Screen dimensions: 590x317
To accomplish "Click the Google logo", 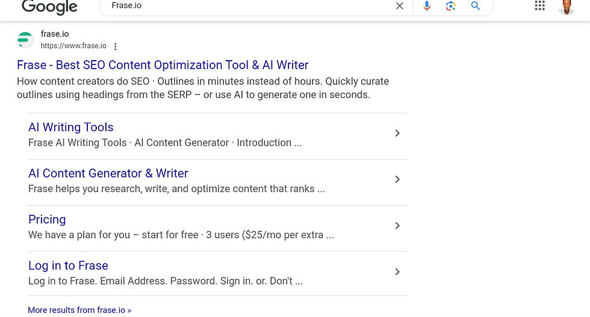I will (49, 7).
